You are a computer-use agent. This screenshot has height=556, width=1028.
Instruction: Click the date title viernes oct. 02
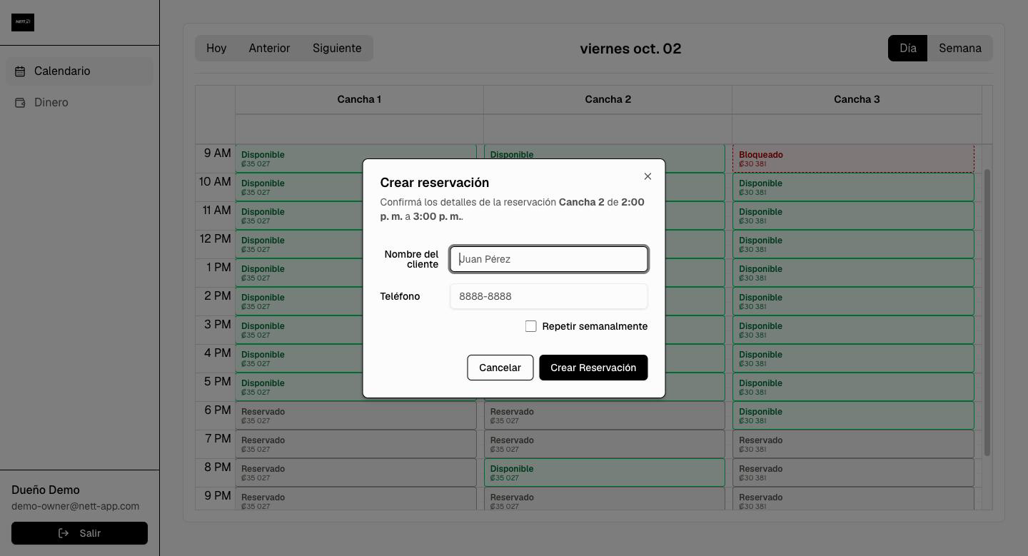[x=630, y=49]
